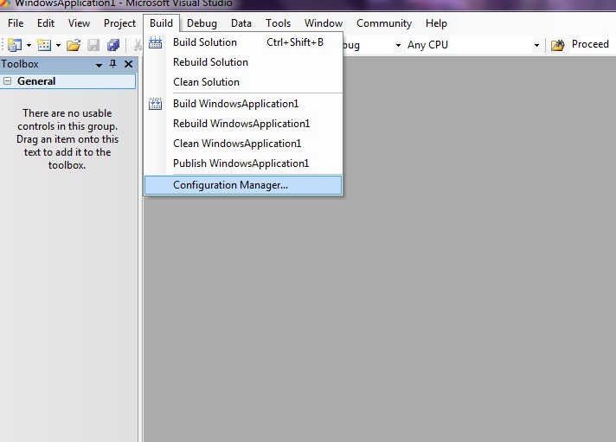Open the File menu
Image resolution: width=616 pixels, height=442 pixels.
pyautogui.click(x=16, y=23)
